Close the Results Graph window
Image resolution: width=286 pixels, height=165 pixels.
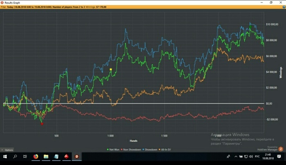pos(281,2)
